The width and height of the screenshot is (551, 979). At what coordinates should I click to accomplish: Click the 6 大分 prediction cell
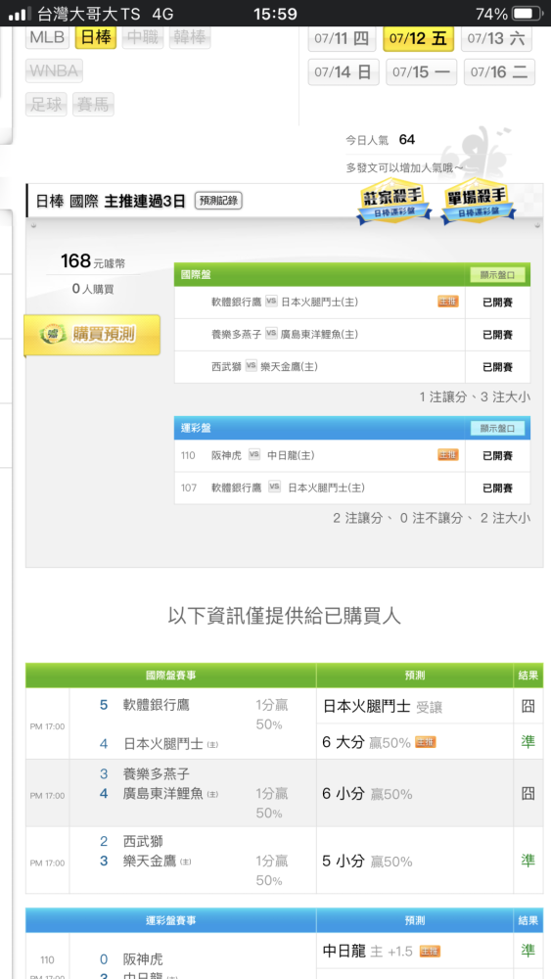[x=414, y=742]
